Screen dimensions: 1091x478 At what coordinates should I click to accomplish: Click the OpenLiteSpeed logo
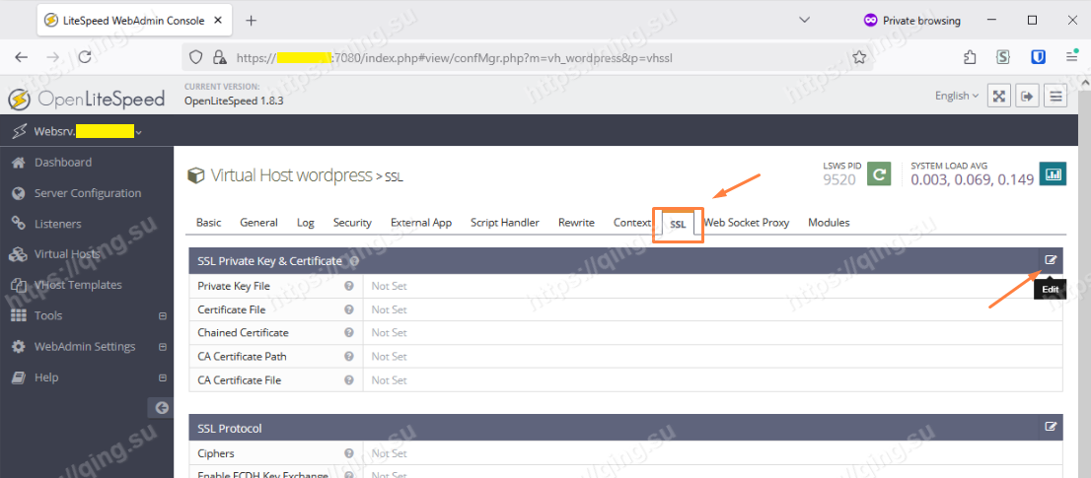pyautogui.click(x=86, y=100)
